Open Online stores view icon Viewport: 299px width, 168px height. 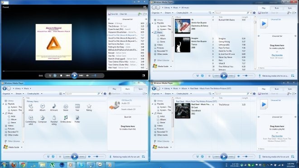66,119
